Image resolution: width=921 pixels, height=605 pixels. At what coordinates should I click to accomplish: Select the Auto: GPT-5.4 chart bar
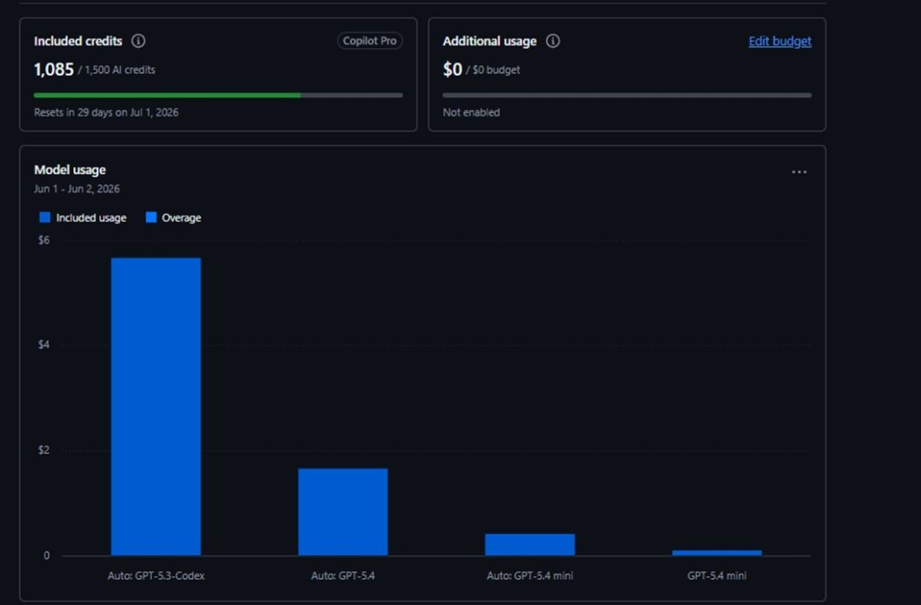click(343, 512)
